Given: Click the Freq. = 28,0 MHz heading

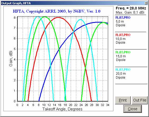Looking at the screenshot, I should click(131, 8).
